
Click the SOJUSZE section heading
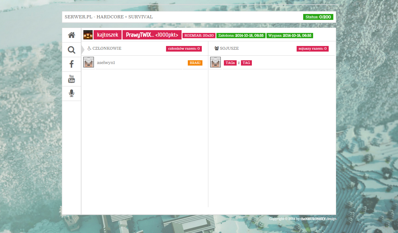pyautogui.click(x=229, y=48)
